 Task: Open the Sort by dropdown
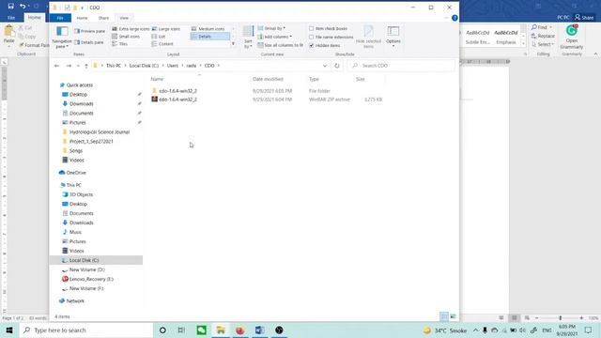point(248,38)
